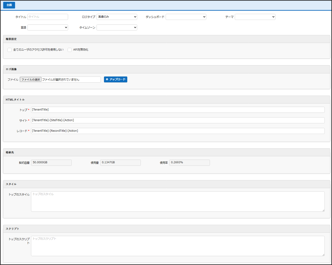Viewport: 332px width, 265px height.
Task: Expand the テーマ dropdown
Action: (x=255, y=17)
